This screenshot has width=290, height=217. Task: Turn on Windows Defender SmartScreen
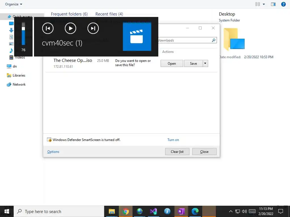[x=173, y=140]
